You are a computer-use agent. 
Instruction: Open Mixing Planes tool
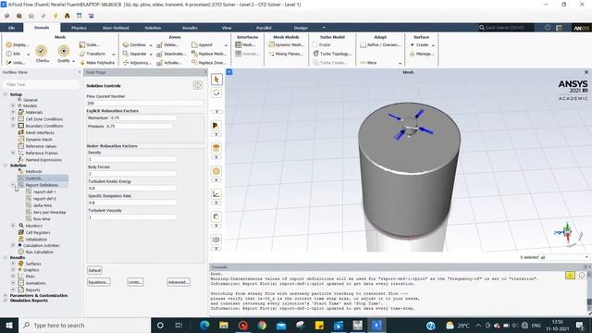point(286,54)
